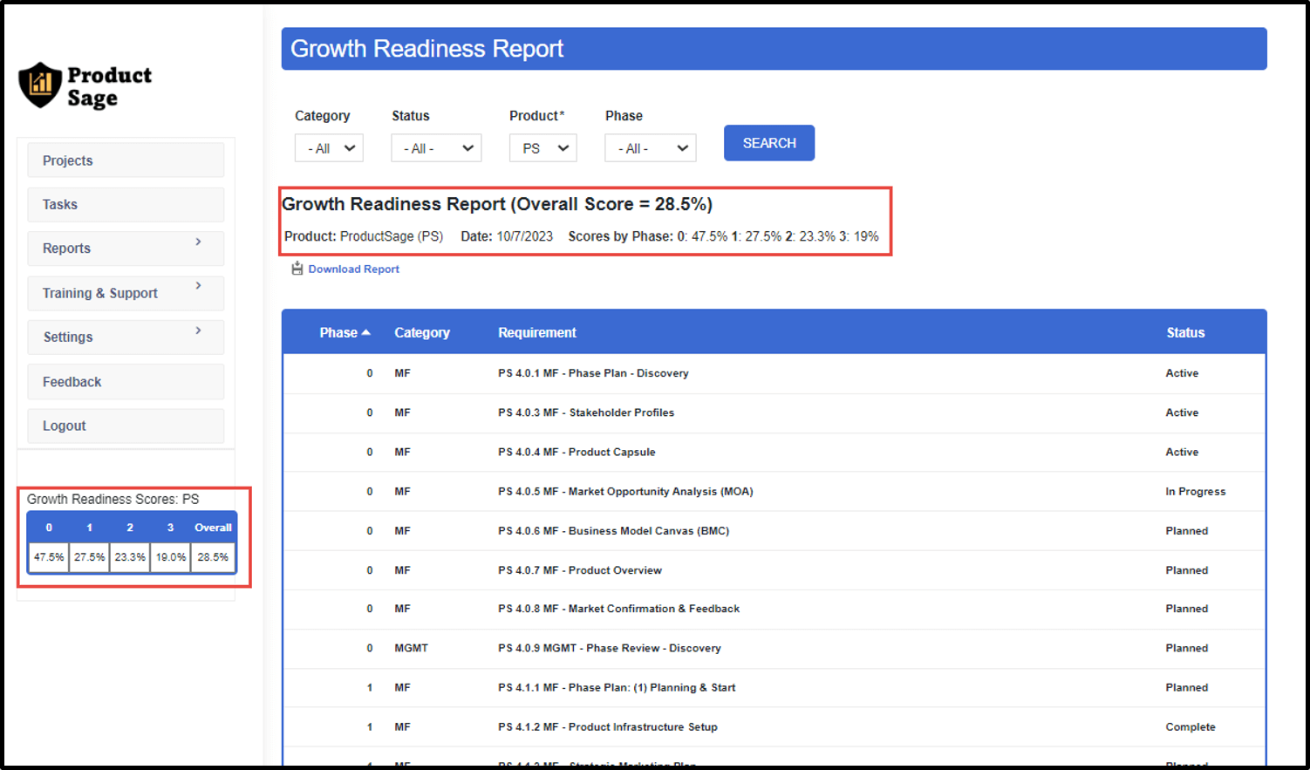
Task: Click requirement PS 4.0.3 MF Stakeholder Profiles
Action: [x=586, y=412]
